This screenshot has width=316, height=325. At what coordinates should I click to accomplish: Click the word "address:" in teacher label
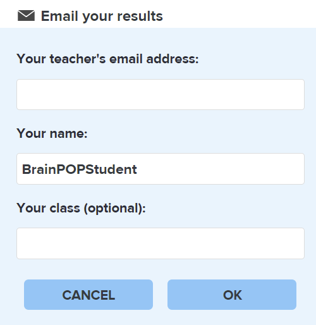click(173, 59)
